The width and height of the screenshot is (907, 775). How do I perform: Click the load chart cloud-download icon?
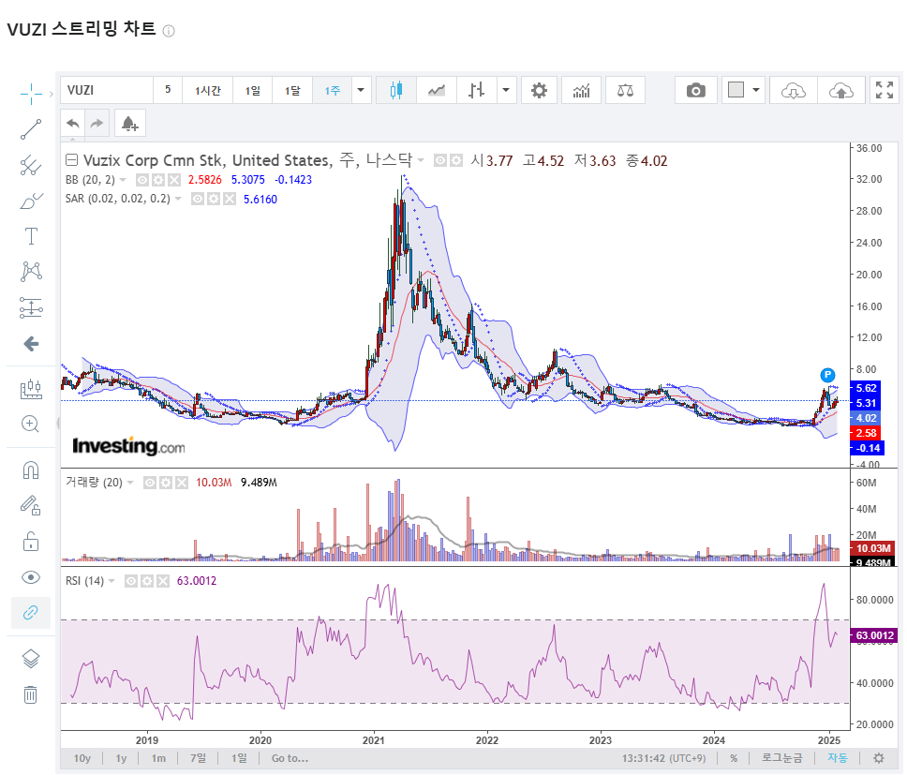tap(793, 90)
